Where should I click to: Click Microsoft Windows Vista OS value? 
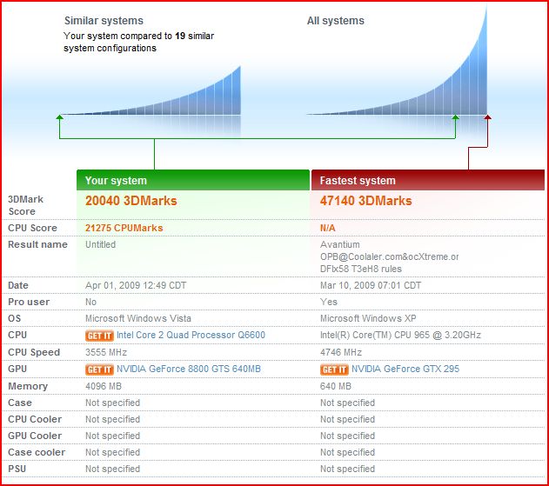click(x=138, y=318)
